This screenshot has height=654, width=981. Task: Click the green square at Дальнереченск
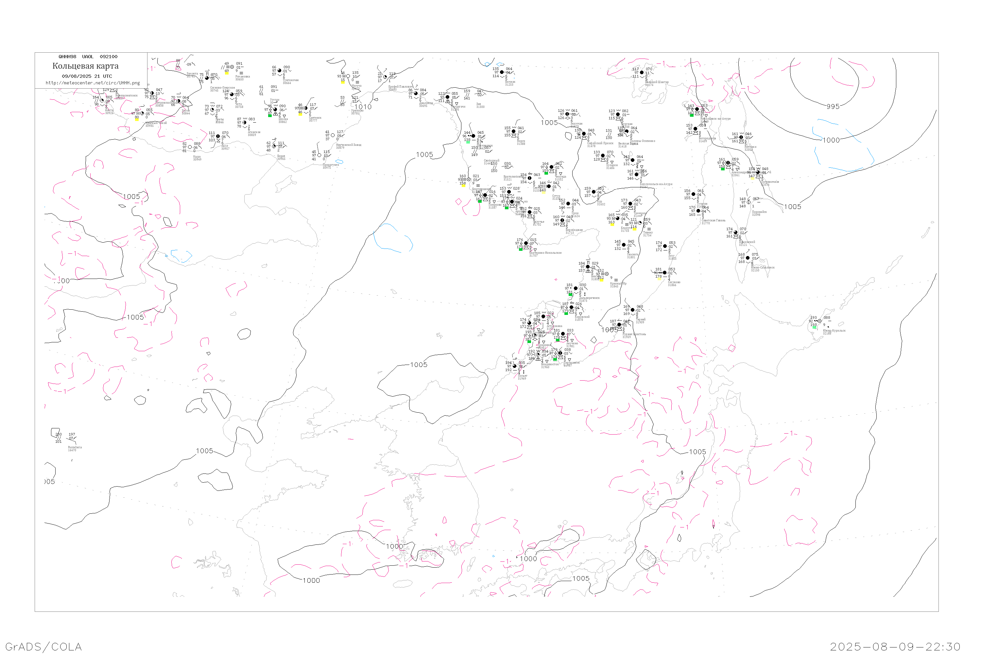(x=570, y=295)
